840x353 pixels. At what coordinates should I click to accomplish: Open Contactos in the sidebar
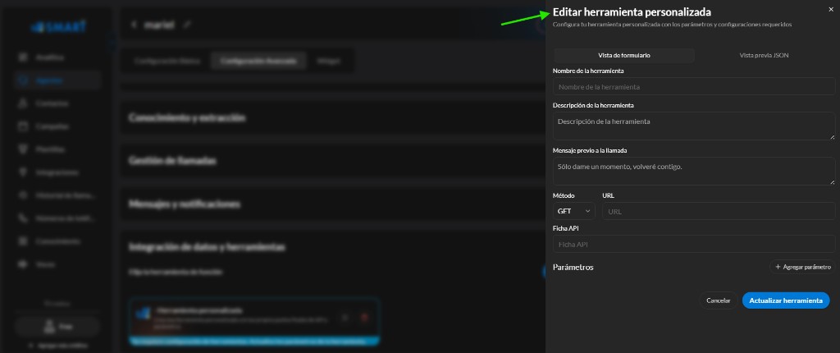pos(57,103)
